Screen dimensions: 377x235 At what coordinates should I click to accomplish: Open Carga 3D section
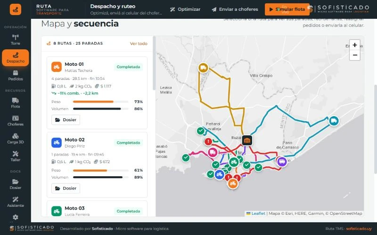tap(16, 139)
